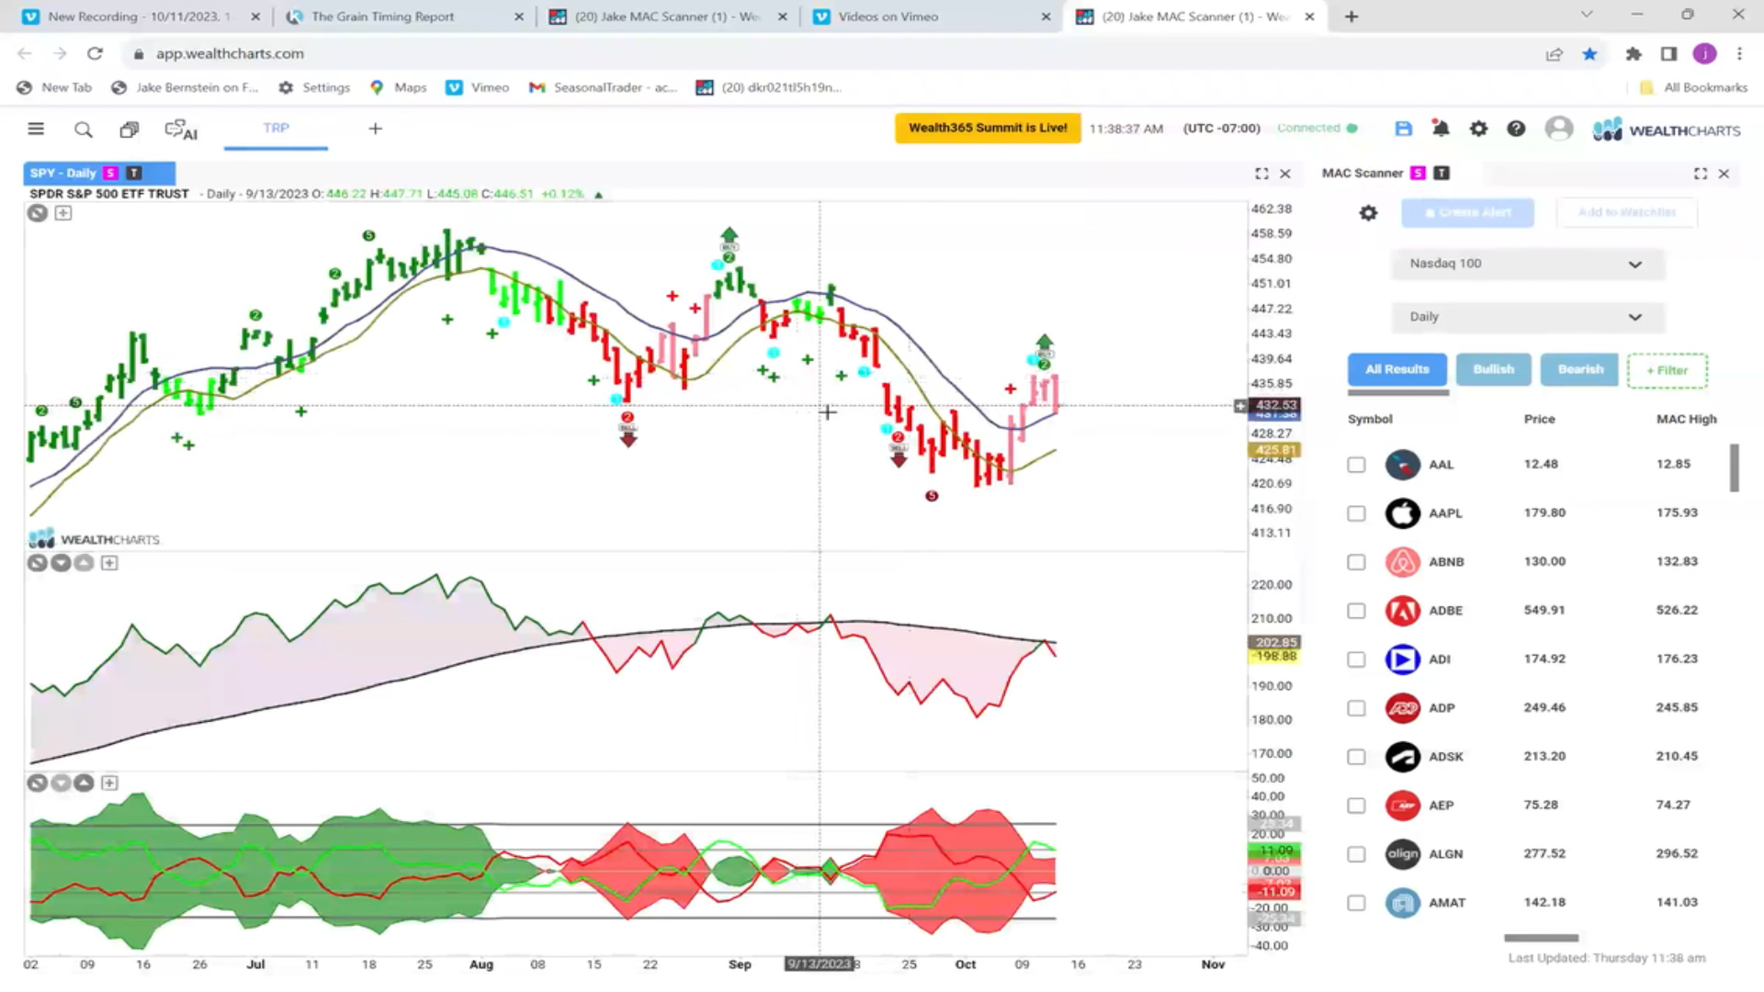This screenshot has width=1764, height=992.
Task: Click the browser address bar
Action: 827,54
